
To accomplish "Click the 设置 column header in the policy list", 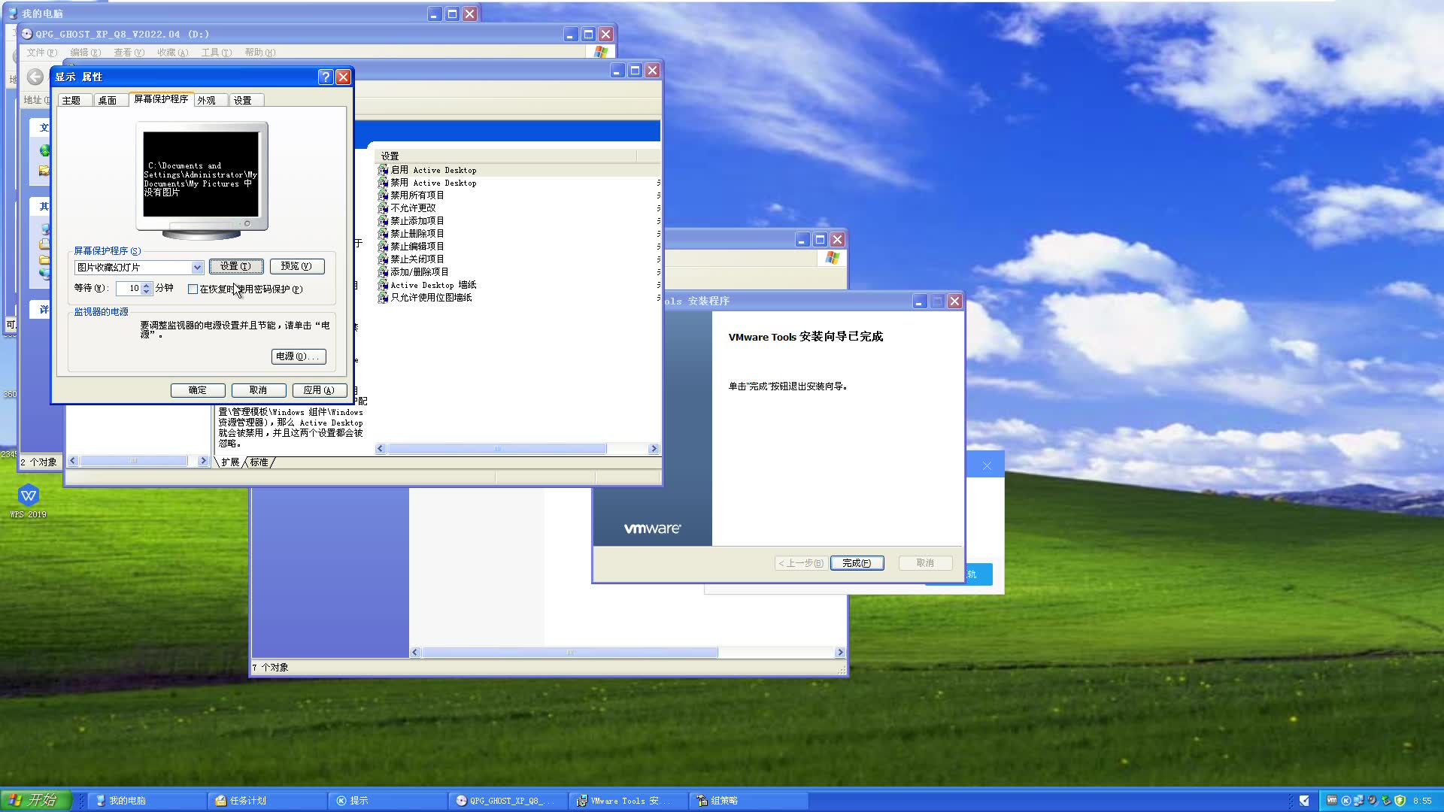I will point(505,156).
